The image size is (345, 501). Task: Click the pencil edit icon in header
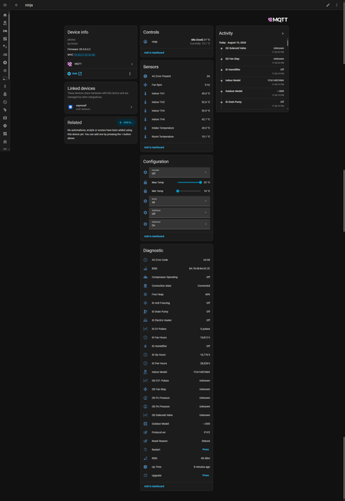click(328, 5)
